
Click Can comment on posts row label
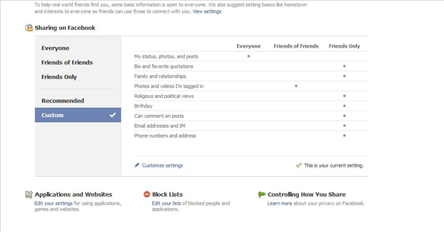[x=159, y=116]
